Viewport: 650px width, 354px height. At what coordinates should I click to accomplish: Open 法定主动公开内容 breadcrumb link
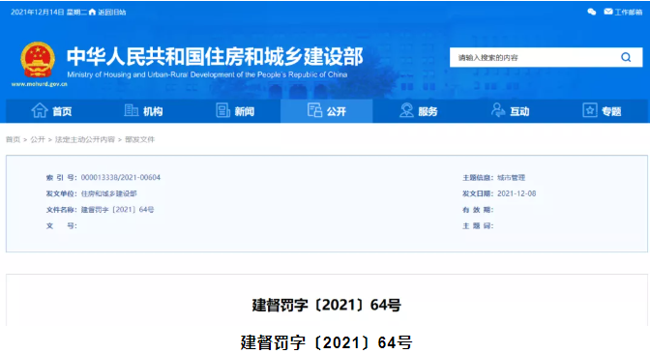[84, 139]
